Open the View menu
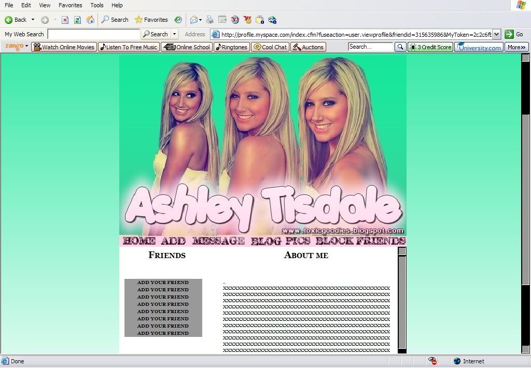Viewport: 531px width, 368px height. coord(45,5)
